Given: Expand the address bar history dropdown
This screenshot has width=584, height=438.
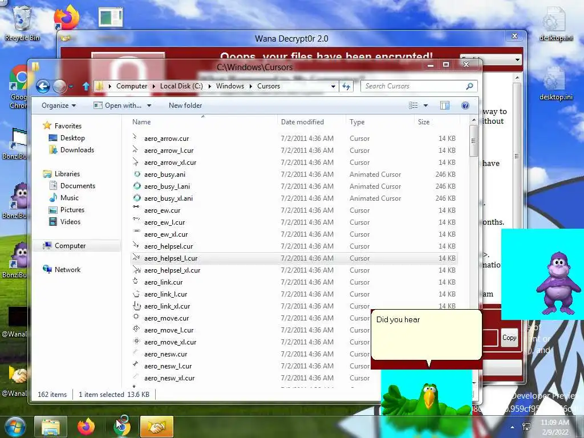Looking at the screenshot, I should point(333,87).
